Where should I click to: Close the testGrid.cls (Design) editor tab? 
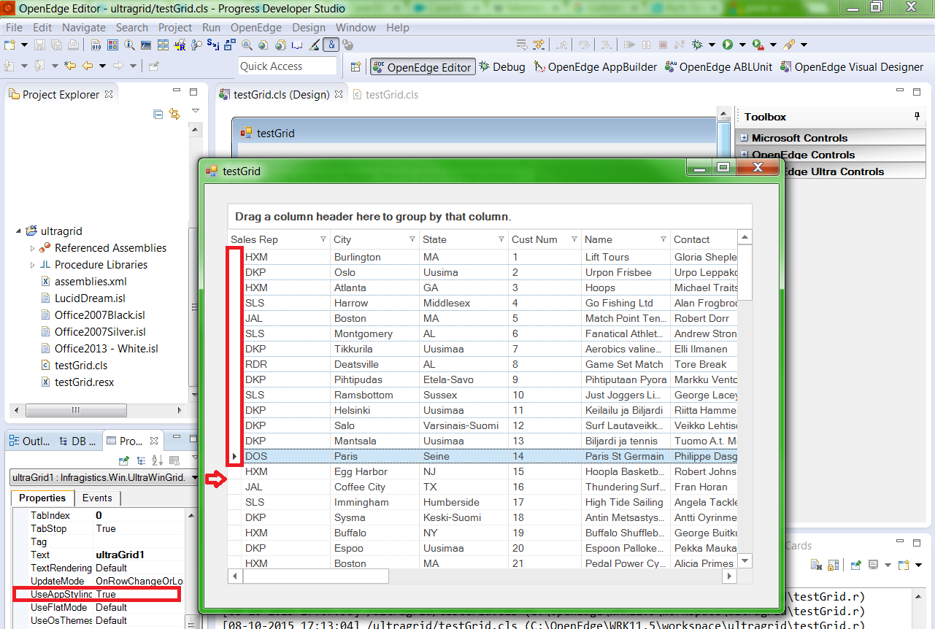339,94
